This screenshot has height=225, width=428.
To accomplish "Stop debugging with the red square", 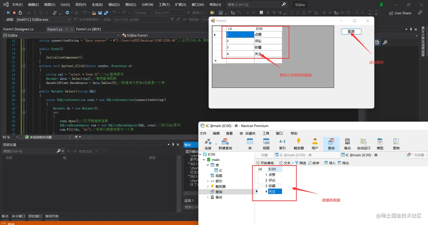I will pyautogui.click(x=14, y=13).
